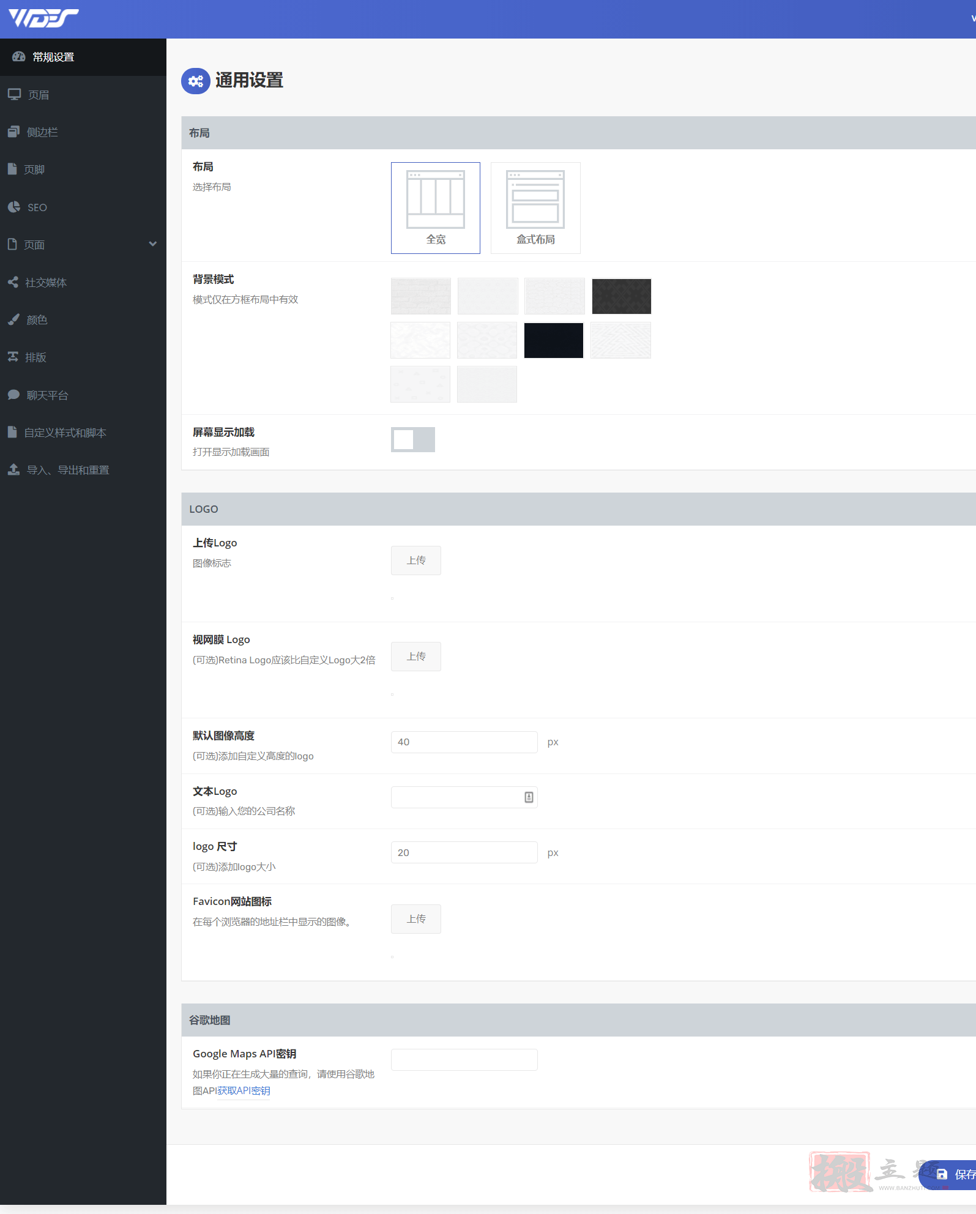976x1214 pixels.
Task: Expand the 页面 submenu chevron
Action: pyautogui.click(x=153, y=244)
